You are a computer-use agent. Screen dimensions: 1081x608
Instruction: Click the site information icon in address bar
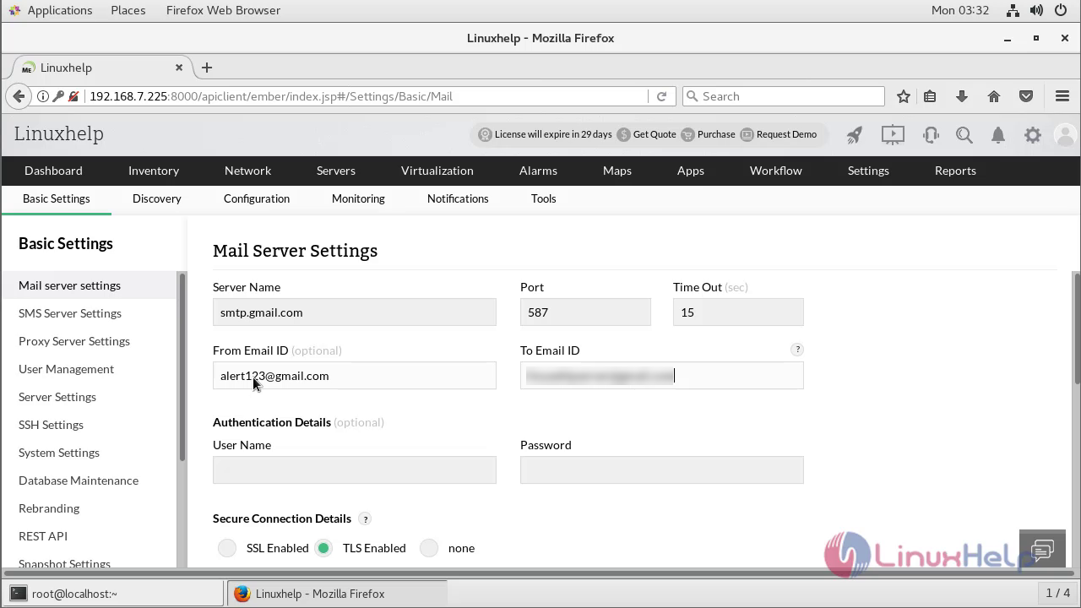click(x=42, y=96)
